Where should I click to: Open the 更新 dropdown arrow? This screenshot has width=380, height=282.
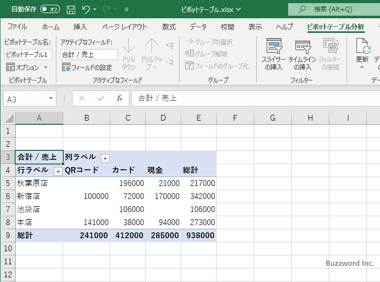tap(362, 67)
